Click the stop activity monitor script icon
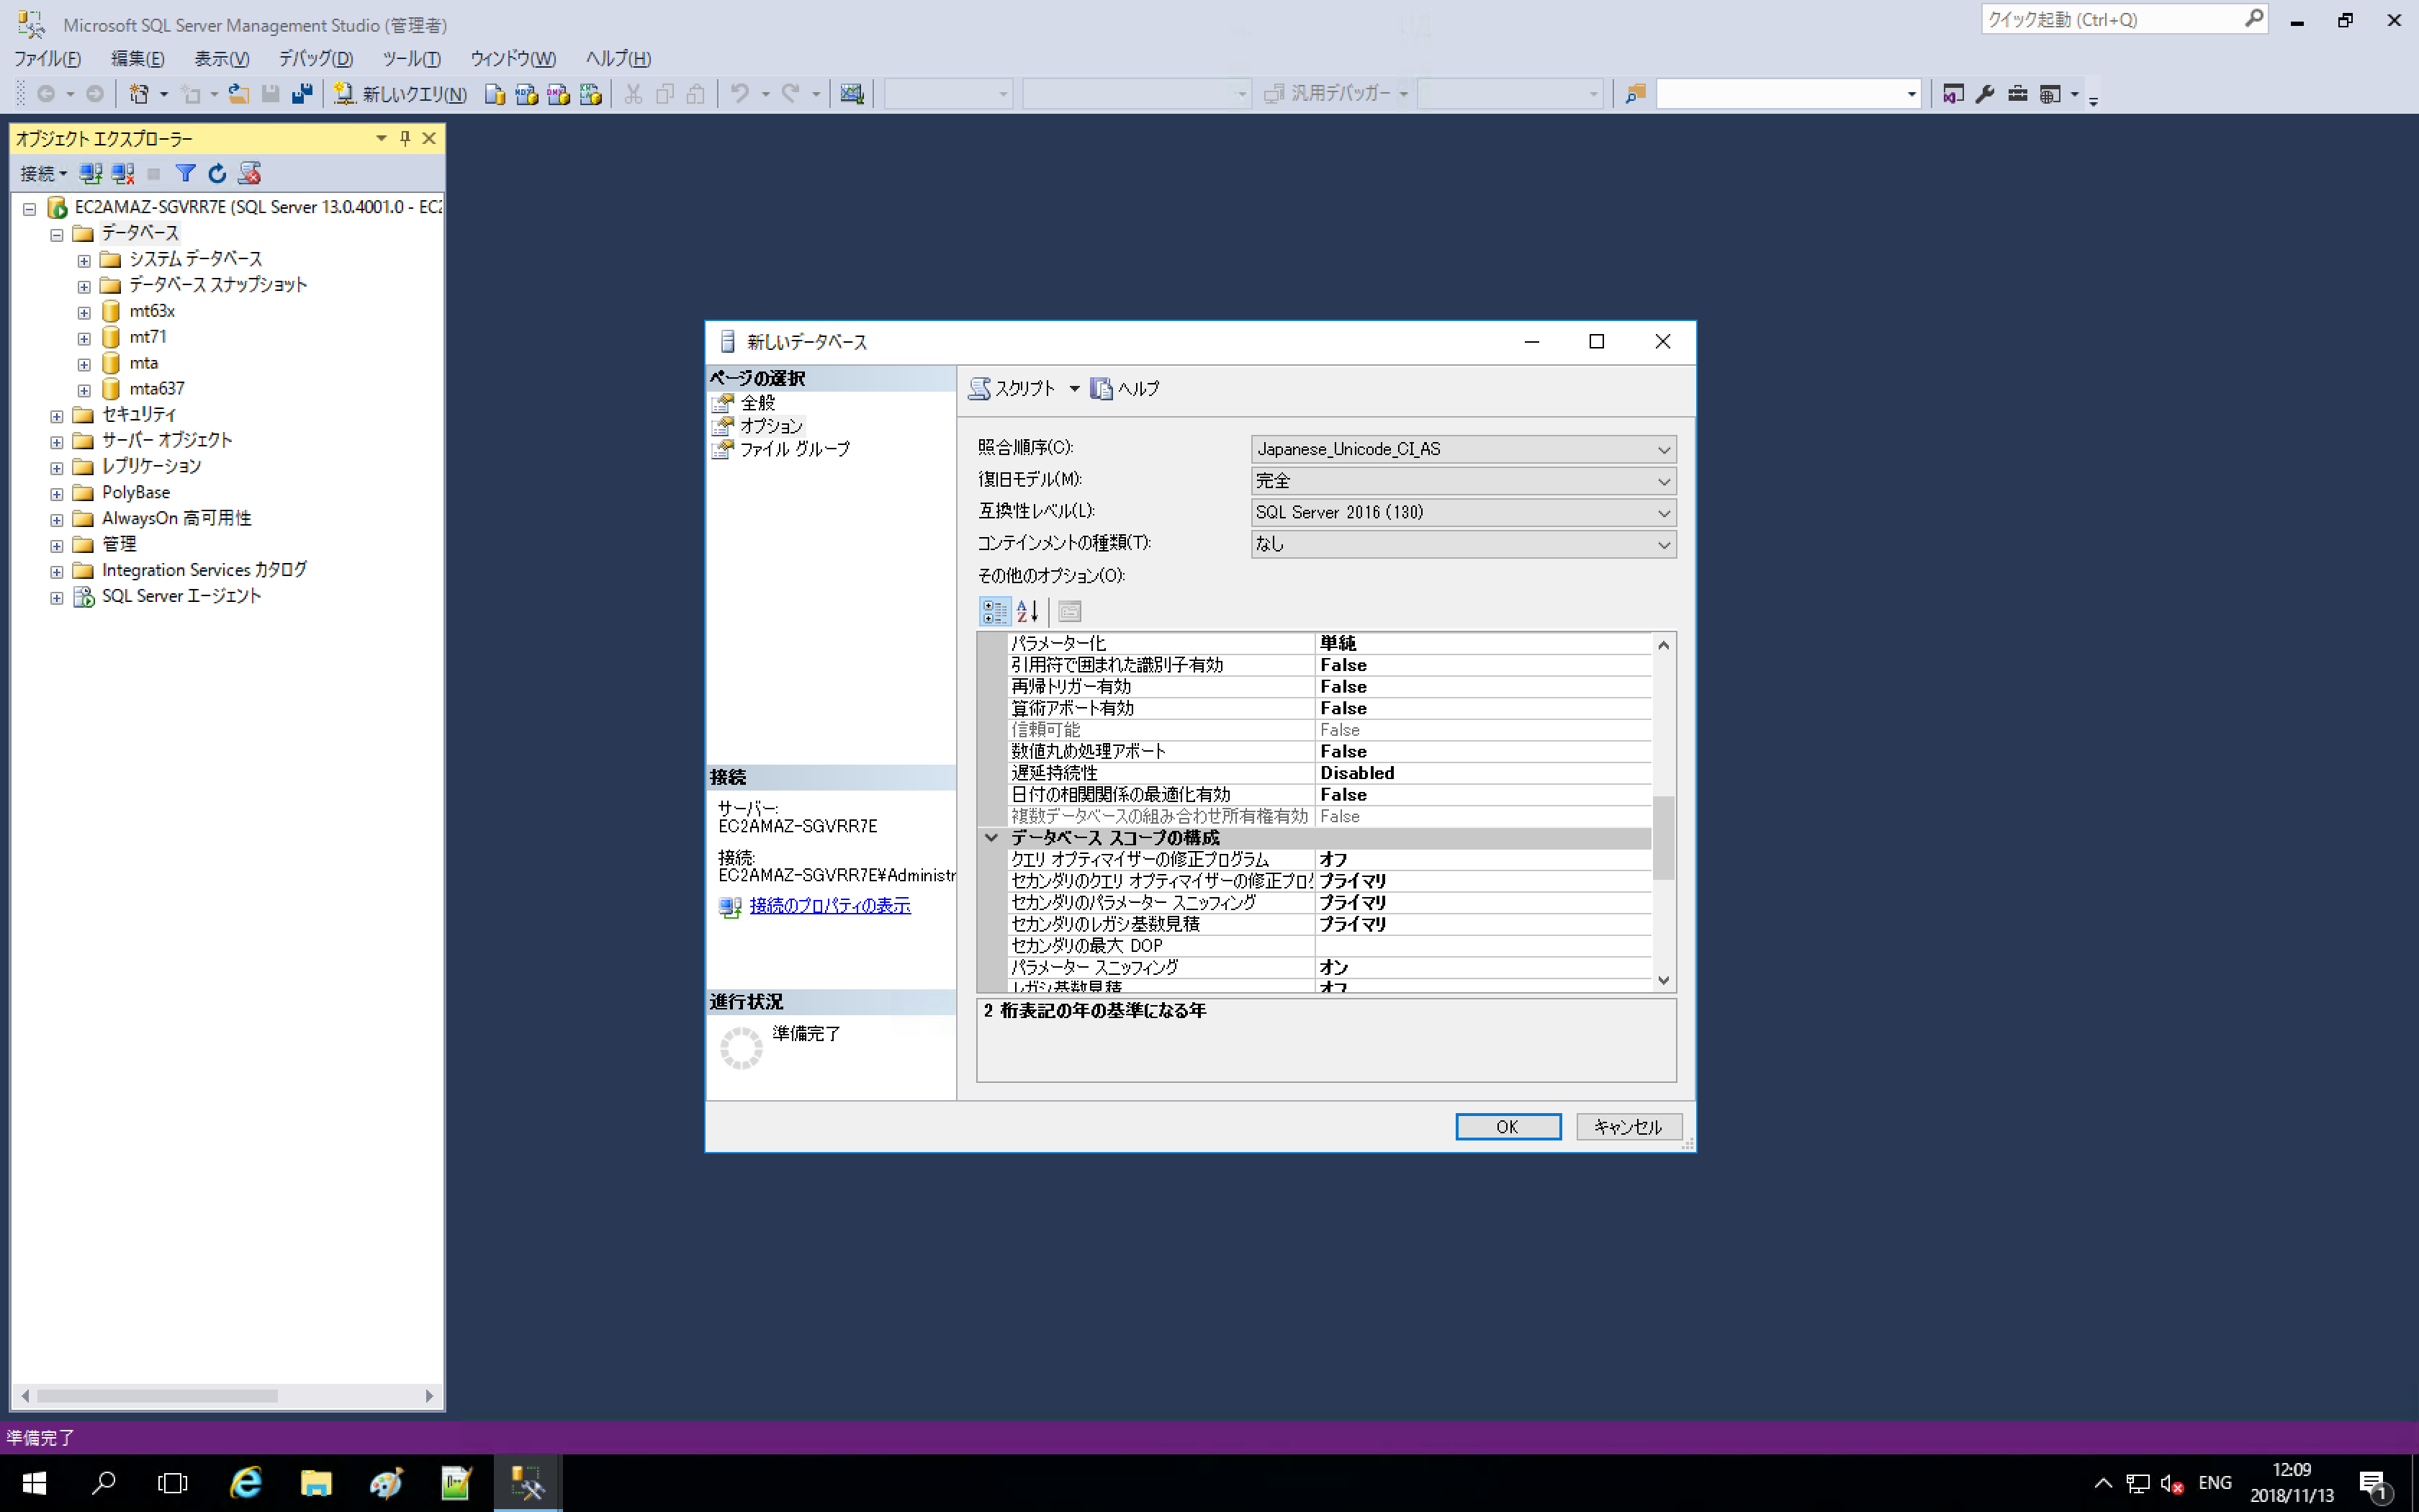 click(x=250, y=173)
